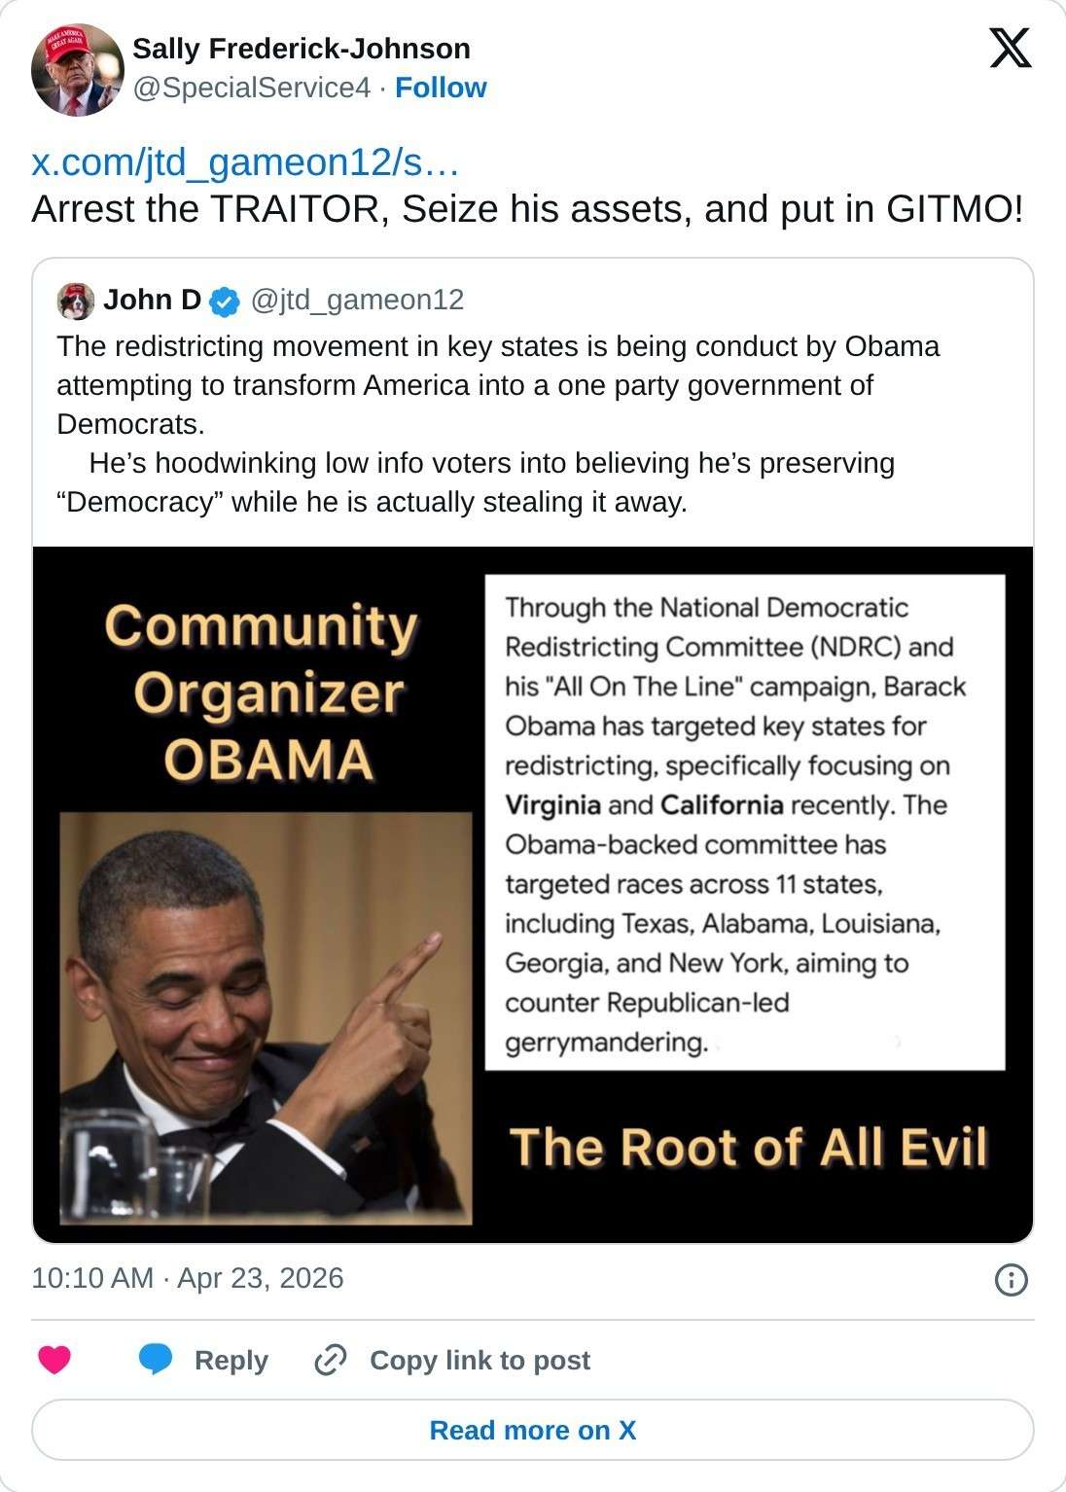Click the reply speech bubble icon
The width and height of the screenshot is (1066, 1492).
pyautogui.click(x=156, y=1359)
